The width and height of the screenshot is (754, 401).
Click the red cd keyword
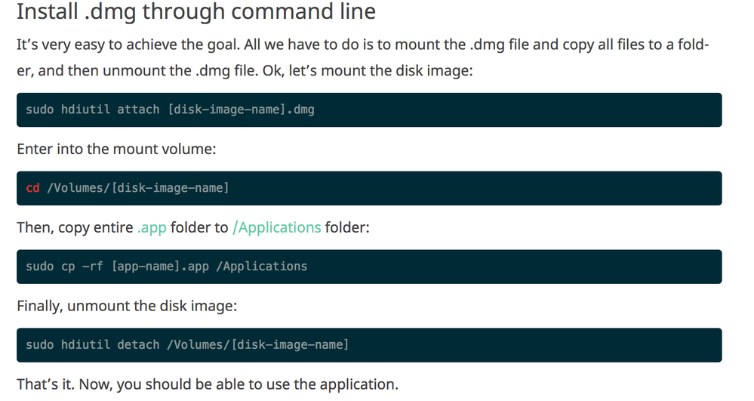coord(32,188)
